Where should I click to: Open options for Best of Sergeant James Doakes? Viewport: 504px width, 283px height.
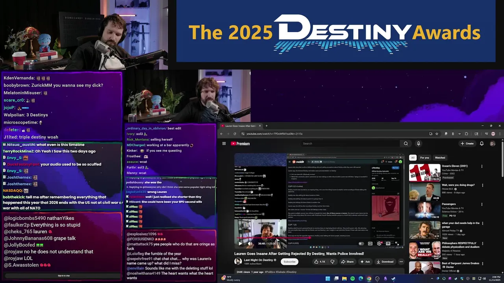pos(482,263)
